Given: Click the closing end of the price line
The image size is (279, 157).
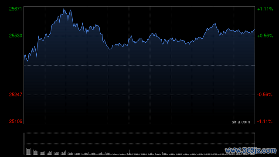Looking at the screenshot, I should pos(254,30).
